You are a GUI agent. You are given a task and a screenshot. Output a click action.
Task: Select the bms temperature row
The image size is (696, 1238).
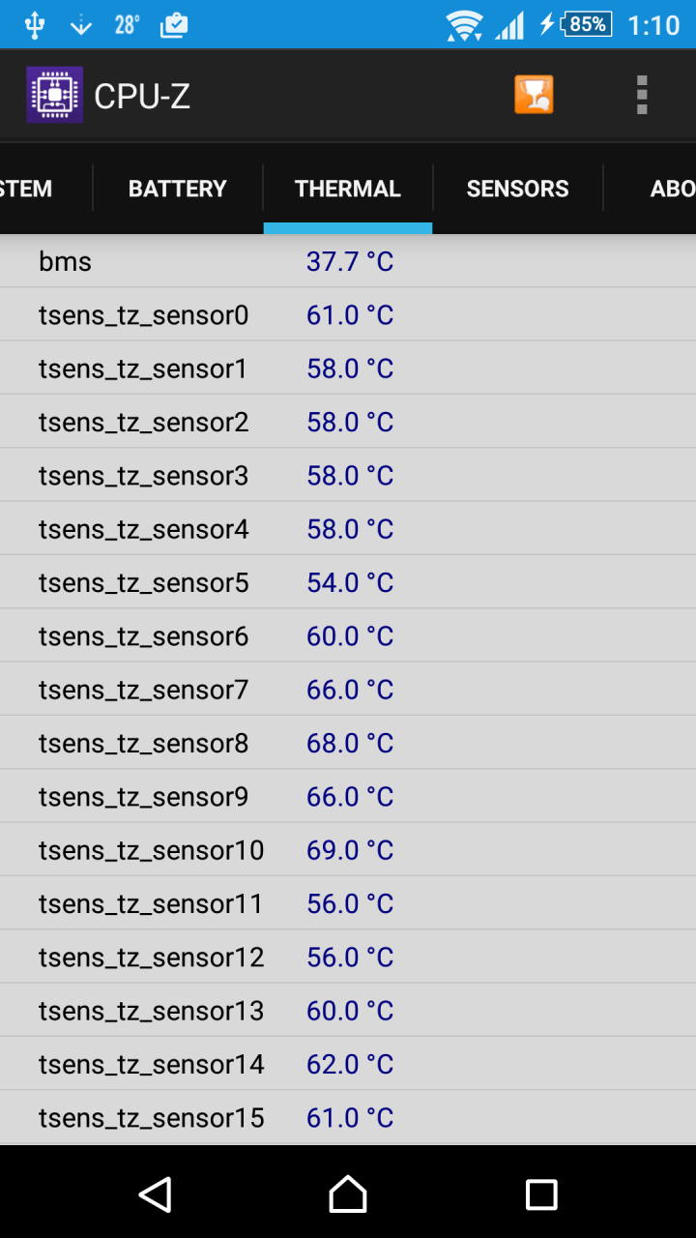[348, 261]
